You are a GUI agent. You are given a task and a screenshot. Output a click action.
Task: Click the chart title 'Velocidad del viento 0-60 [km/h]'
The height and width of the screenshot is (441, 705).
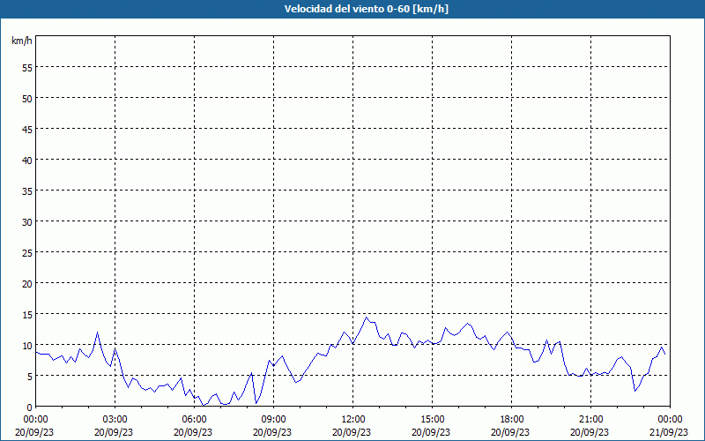click(366, 9)
